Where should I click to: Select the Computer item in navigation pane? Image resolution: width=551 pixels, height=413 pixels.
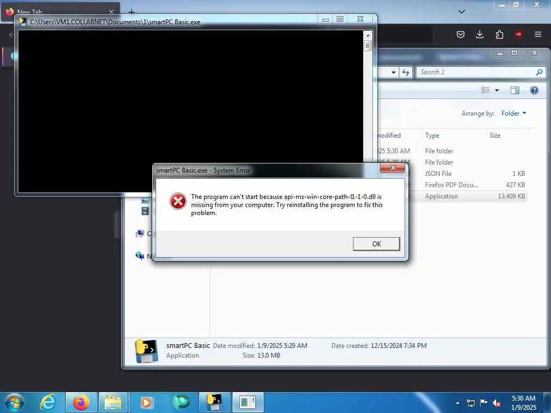click(143, 233)
